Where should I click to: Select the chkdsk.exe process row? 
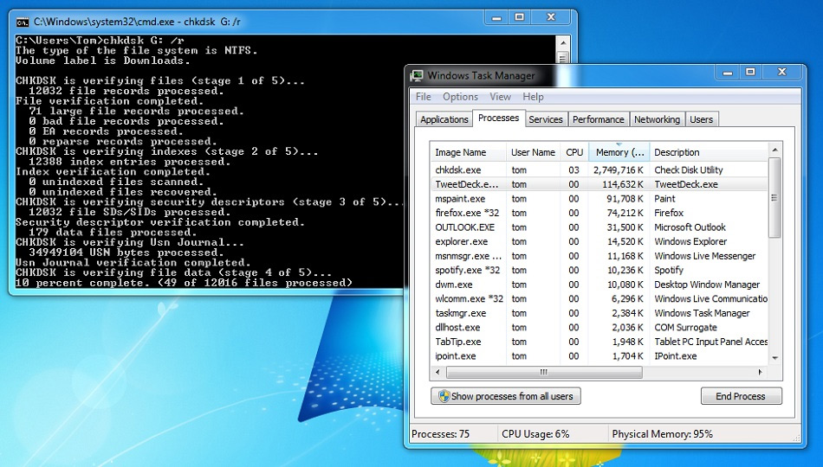tap(599, 170)
